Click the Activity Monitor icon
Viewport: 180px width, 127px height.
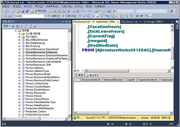(x=108, y=11)
